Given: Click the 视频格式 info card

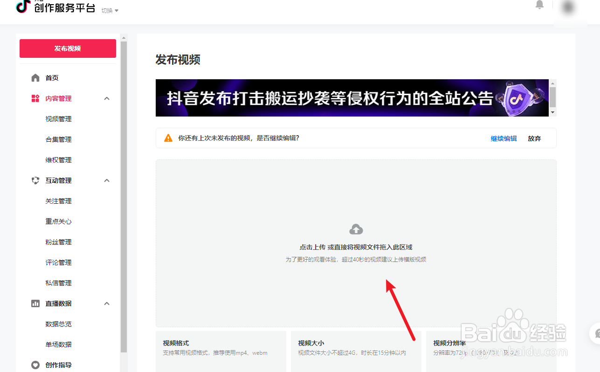Looking at the screenshot, I should click(221, 351).
